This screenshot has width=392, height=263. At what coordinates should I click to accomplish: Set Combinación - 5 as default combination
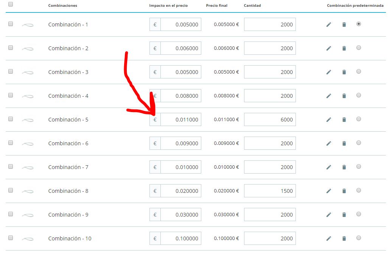pos(358,119)
